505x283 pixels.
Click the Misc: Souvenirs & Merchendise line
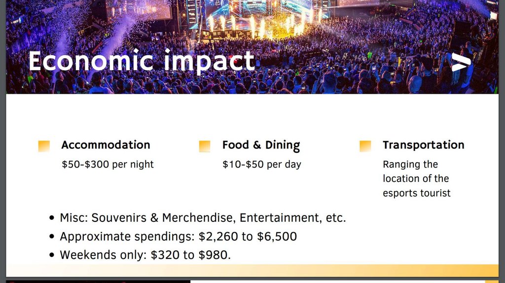(x=203, y=218)
